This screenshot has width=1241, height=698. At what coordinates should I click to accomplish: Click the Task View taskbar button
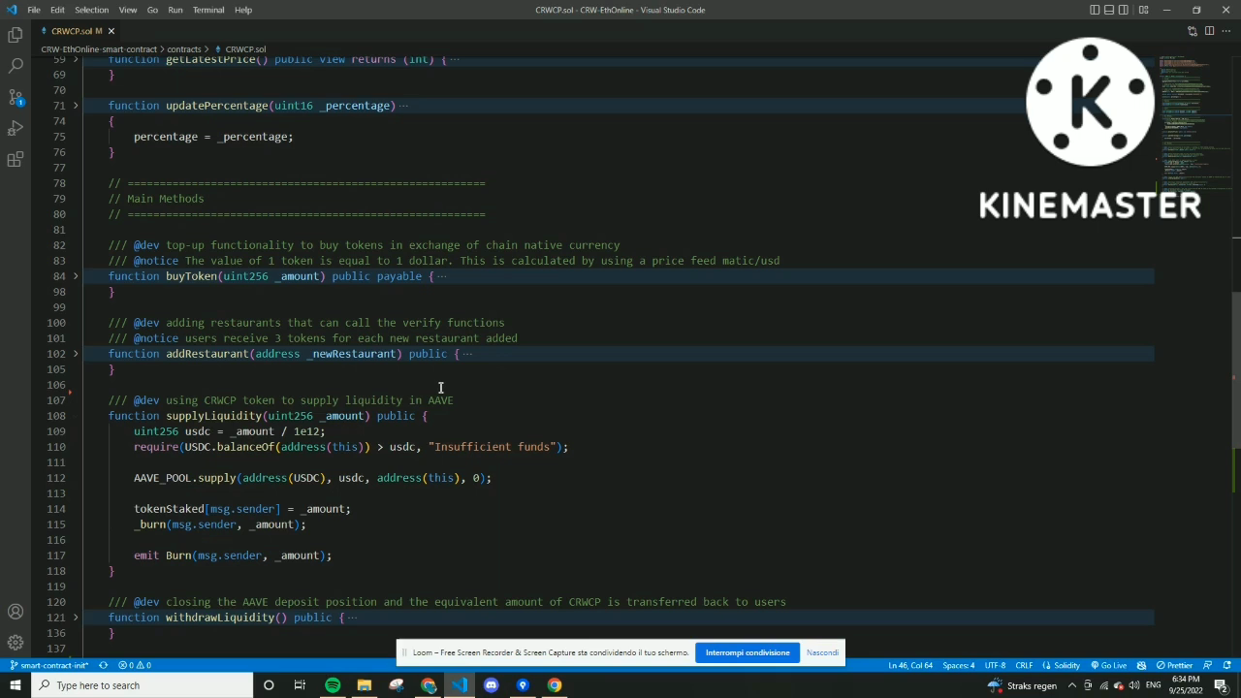(x=300, y=685)
